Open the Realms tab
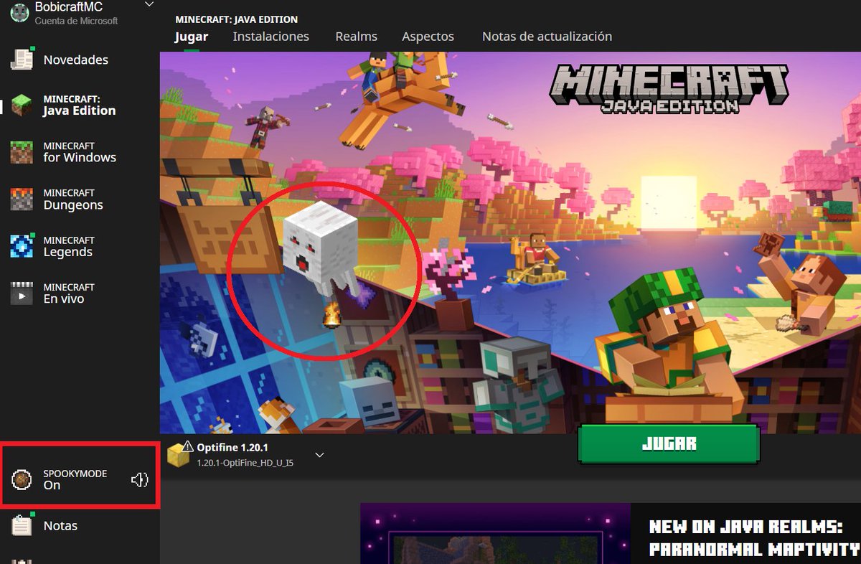 (x=357, y=37)
